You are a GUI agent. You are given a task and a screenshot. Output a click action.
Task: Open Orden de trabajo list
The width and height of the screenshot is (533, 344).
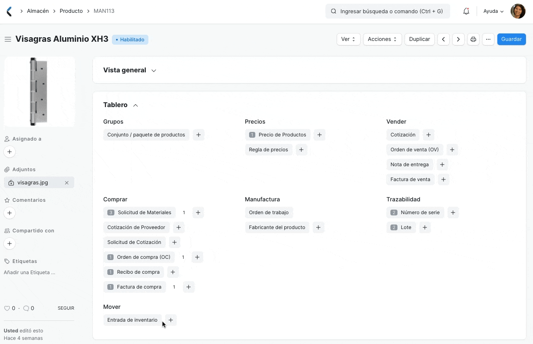tap(269, 213)
